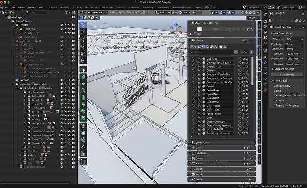Open the viewport Add menu

click(129, 12)
